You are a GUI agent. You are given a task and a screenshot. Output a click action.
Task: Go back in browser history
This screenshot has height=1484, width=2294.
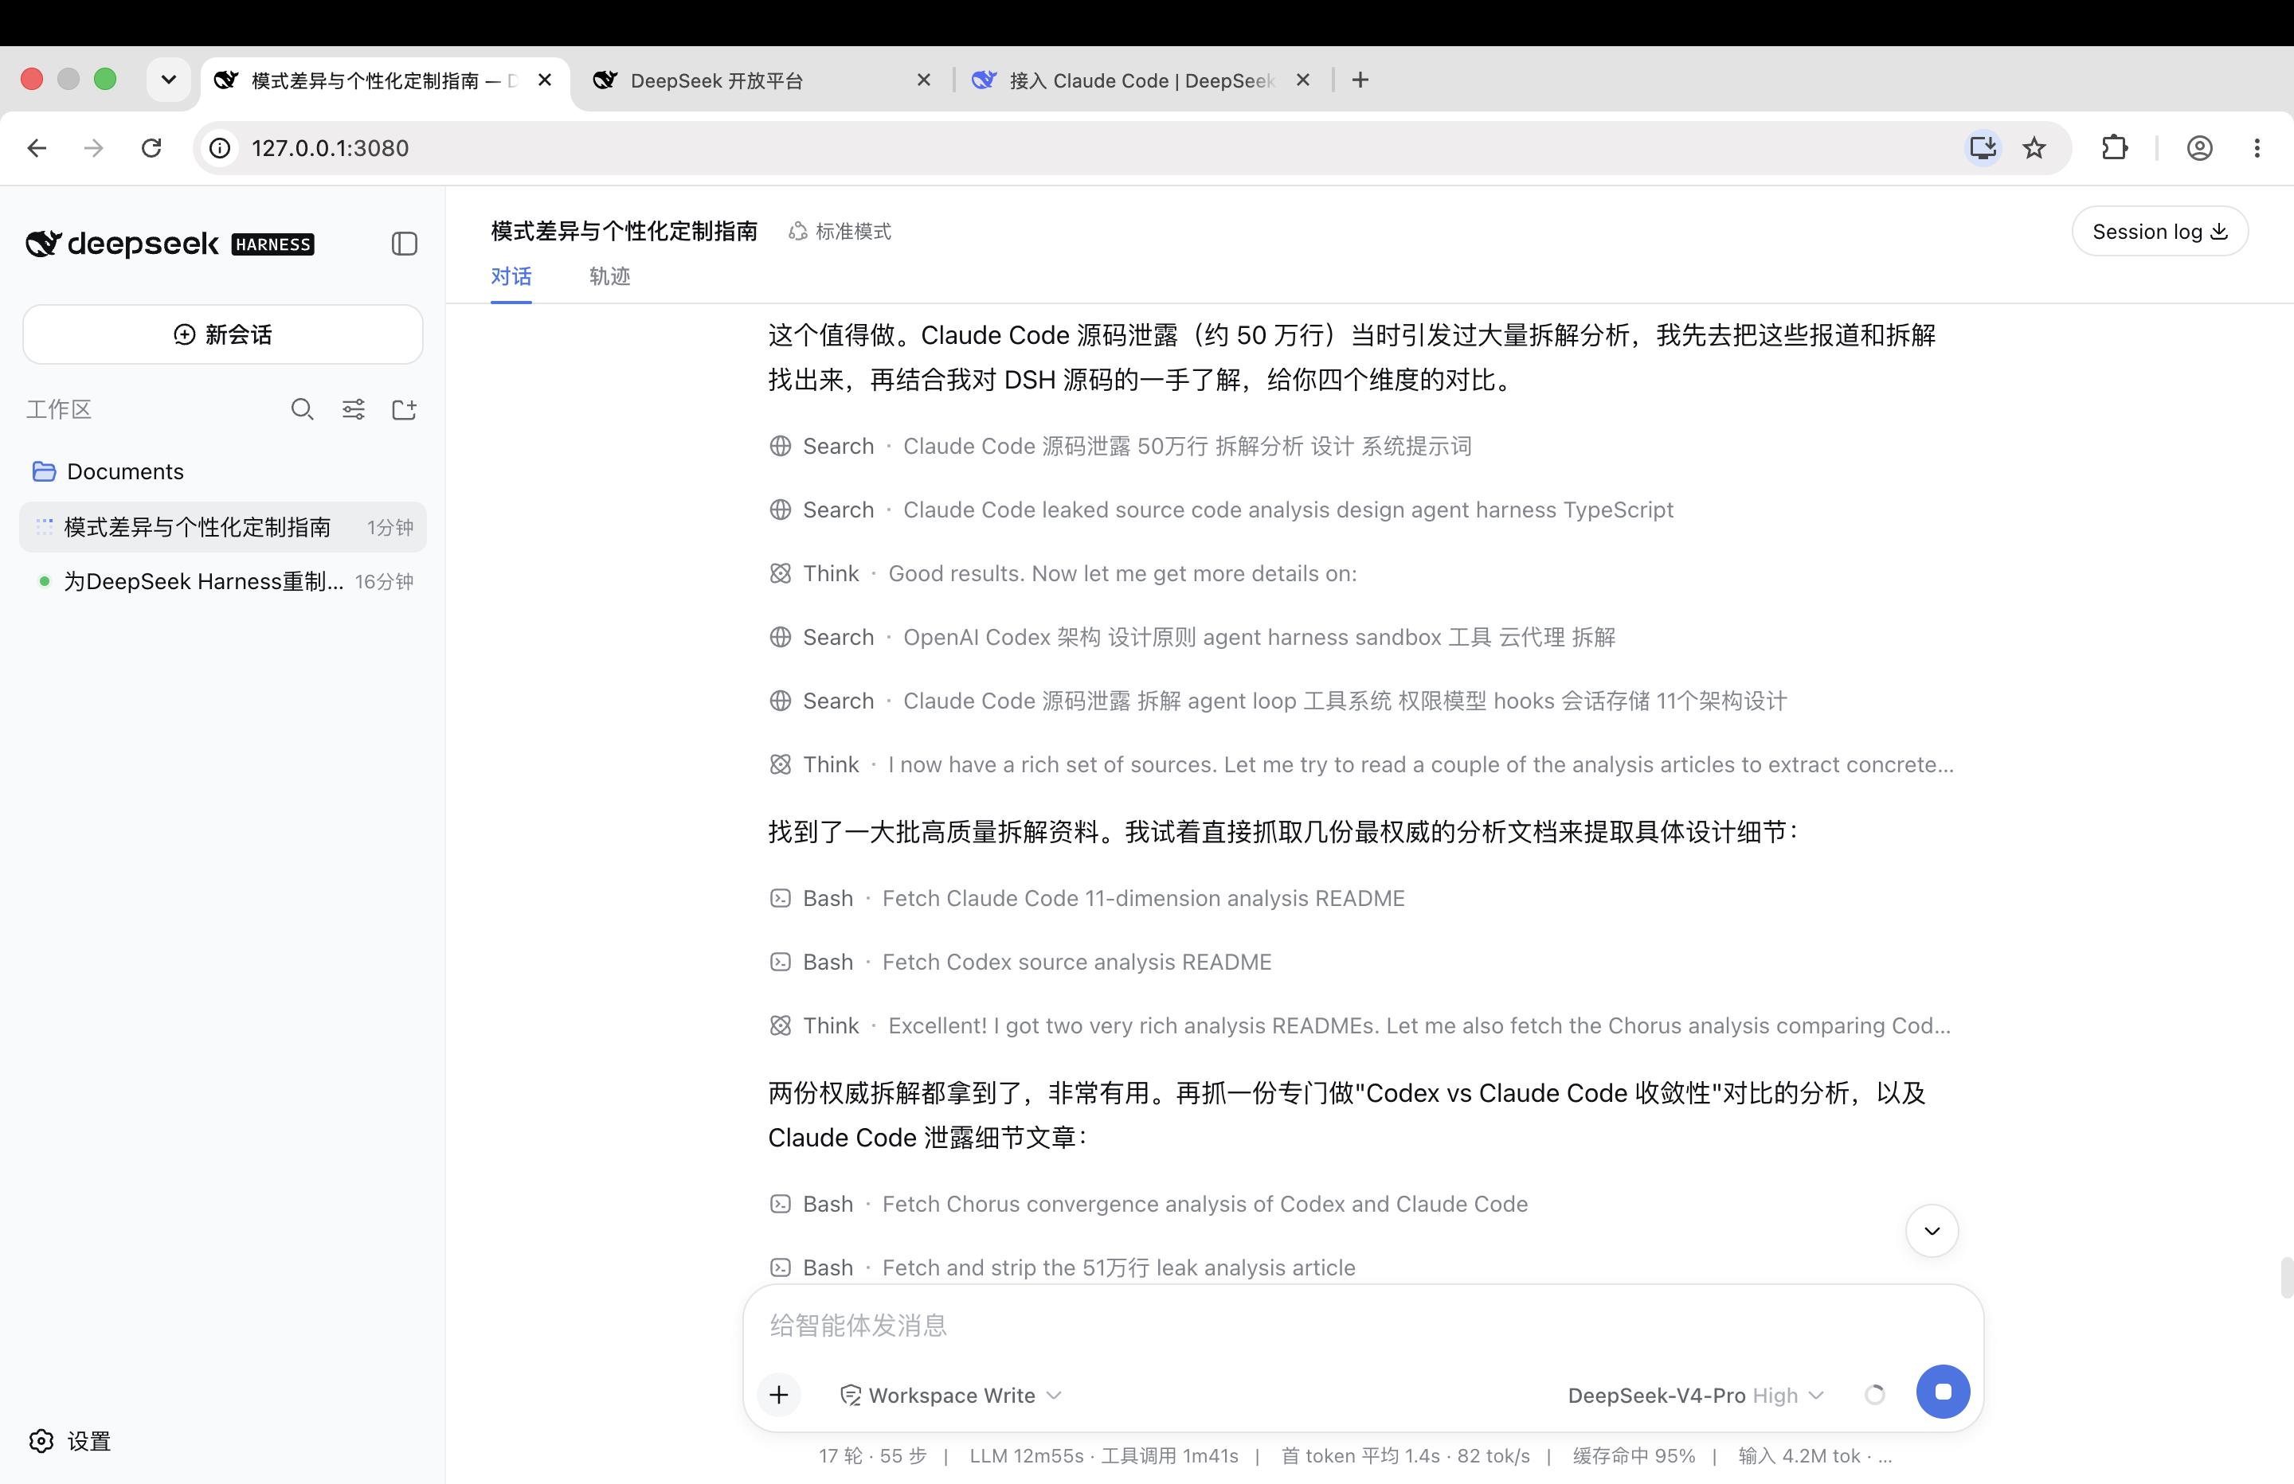click(x=37, y=147)
